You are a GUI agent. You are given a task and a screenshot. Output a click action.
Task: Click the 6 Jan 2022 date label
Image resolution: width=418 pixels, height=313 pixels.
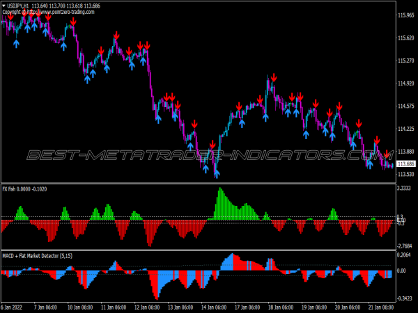(x=12, y=307)
